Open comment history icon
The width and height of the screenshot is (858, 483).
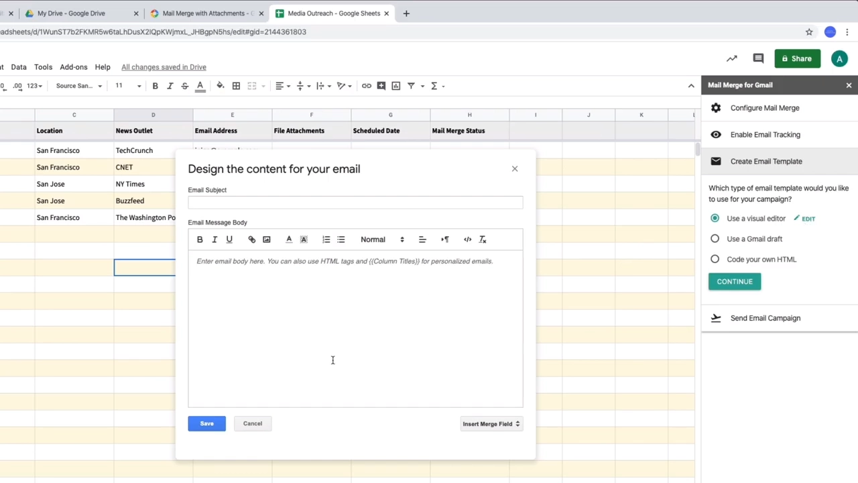coord(758,59)
